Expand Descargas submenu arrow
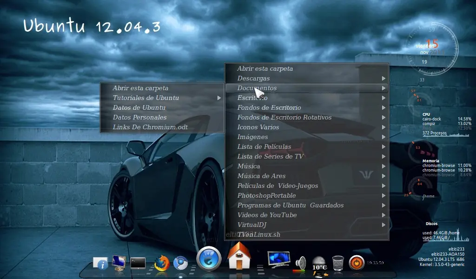Screen dimensions: 476x279 [383, 79]
